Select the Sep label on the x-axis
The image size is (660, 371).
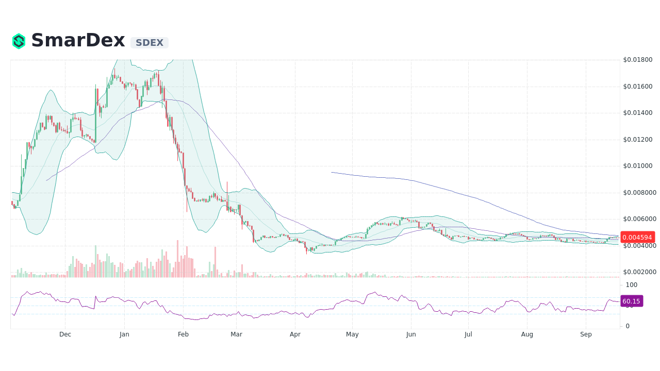[x=586, y=334]
